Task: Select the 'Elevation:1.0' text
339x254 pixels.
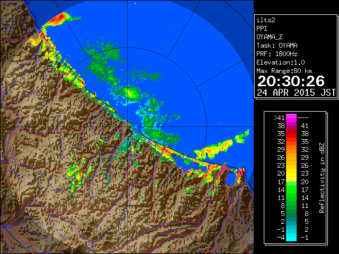Action: pos(281,62)
